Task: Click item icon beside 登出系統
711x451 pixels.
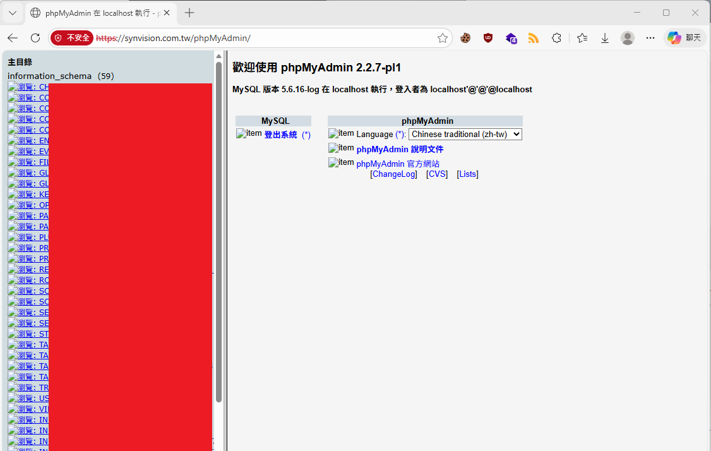Action: click(249, 133)
